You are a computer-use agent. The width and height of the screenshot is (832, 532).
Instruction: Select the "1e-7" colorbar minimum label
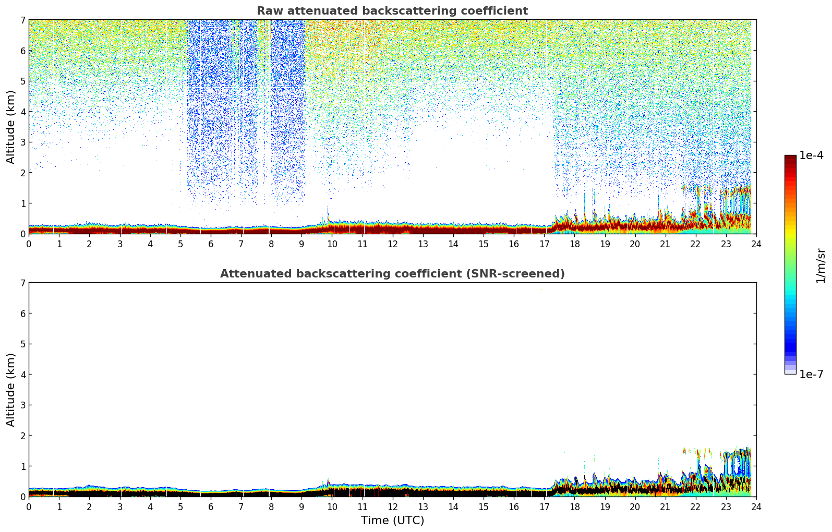coord(812,374)
